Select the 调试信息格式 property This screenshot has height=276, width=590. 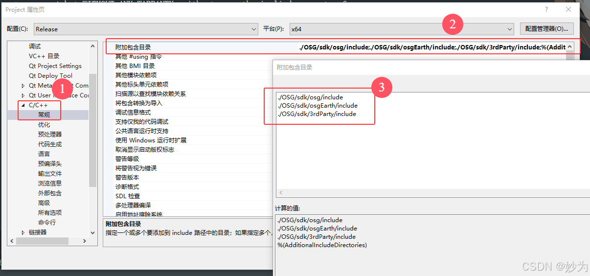tap(133, 112)
